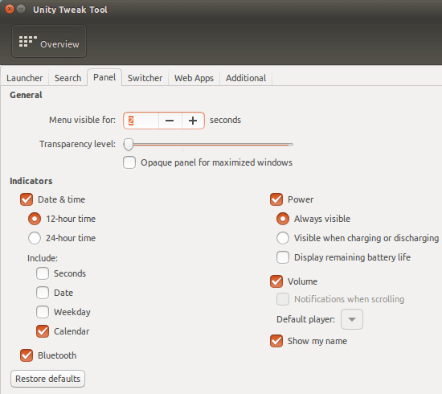442x394 pixels.
Task: Open the Default player dropdown
Action: 352,319
